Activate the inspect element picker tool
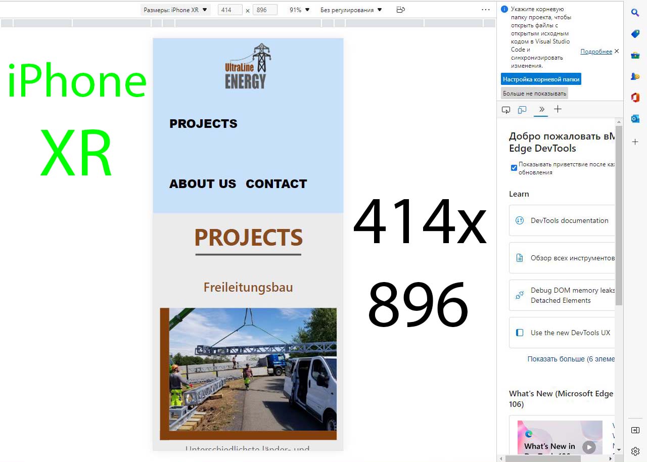The image size is (647, 462). pyautogui.click(x=506, y=110)
